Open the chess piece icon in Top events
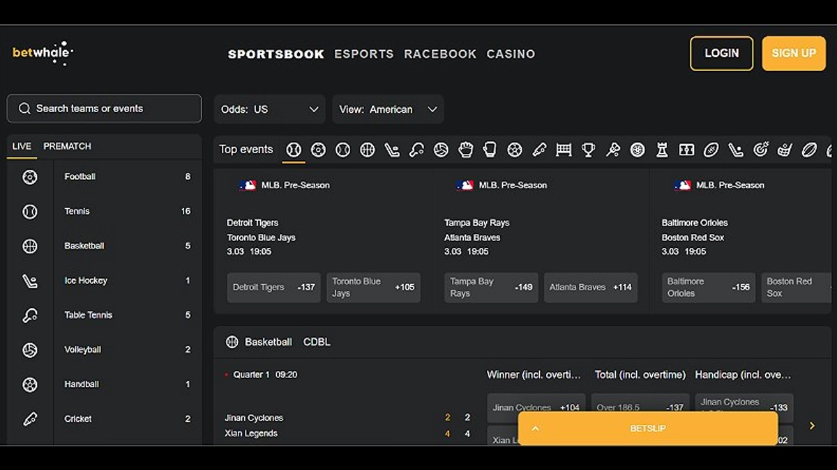 click(x=662, y=150)
